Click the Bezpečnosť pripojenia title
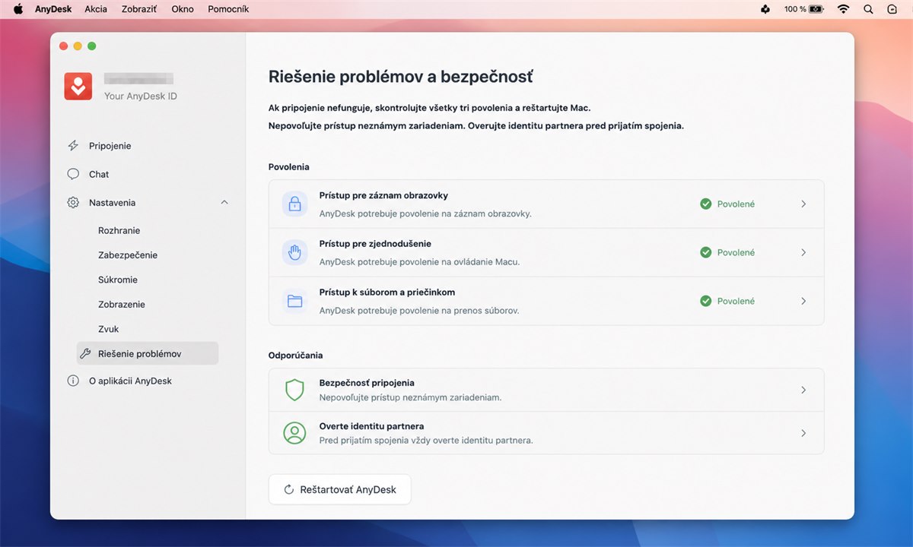This screenshot has width=913, height=547. click(x=367, y=383)
